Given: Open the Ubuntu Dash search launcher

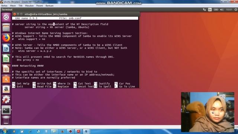Looking at the screenshot, I should [x=6, y=17].
